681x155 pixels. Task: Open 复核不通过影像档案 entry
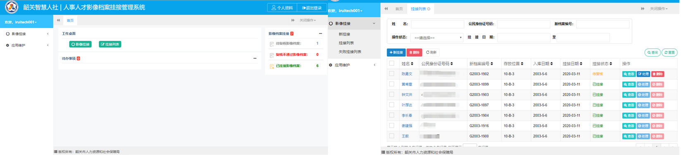tap(292, 55)
